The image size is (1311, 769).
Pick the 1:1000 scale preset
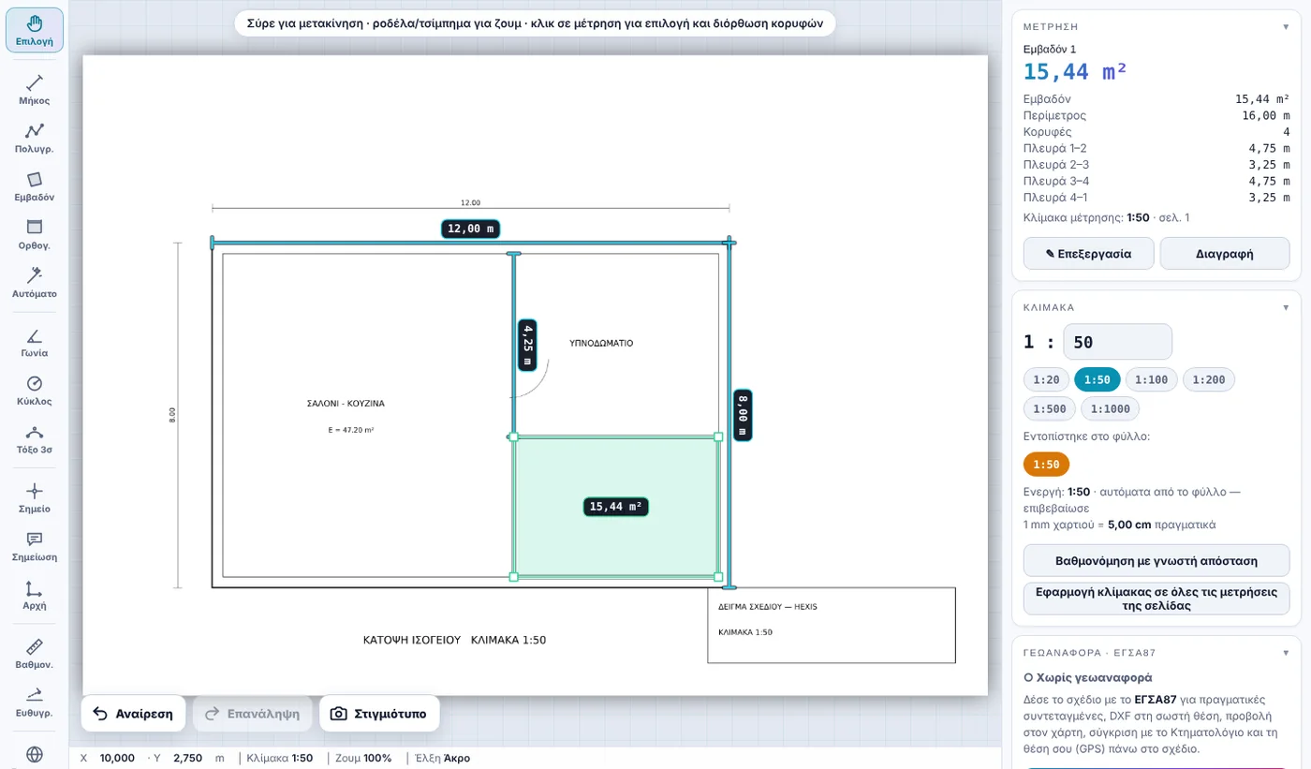tap(1111, 408)
